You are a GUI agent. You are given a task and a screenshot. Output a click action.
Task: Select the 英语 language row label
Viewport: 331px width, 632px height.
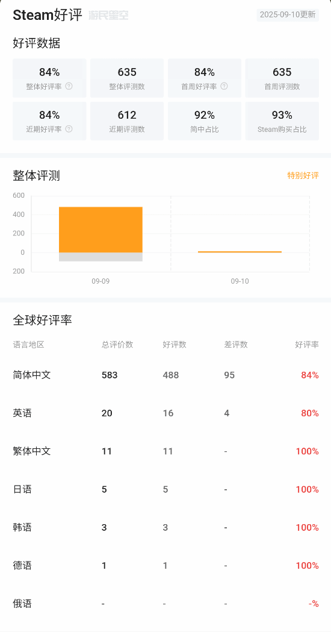[22, 413]
